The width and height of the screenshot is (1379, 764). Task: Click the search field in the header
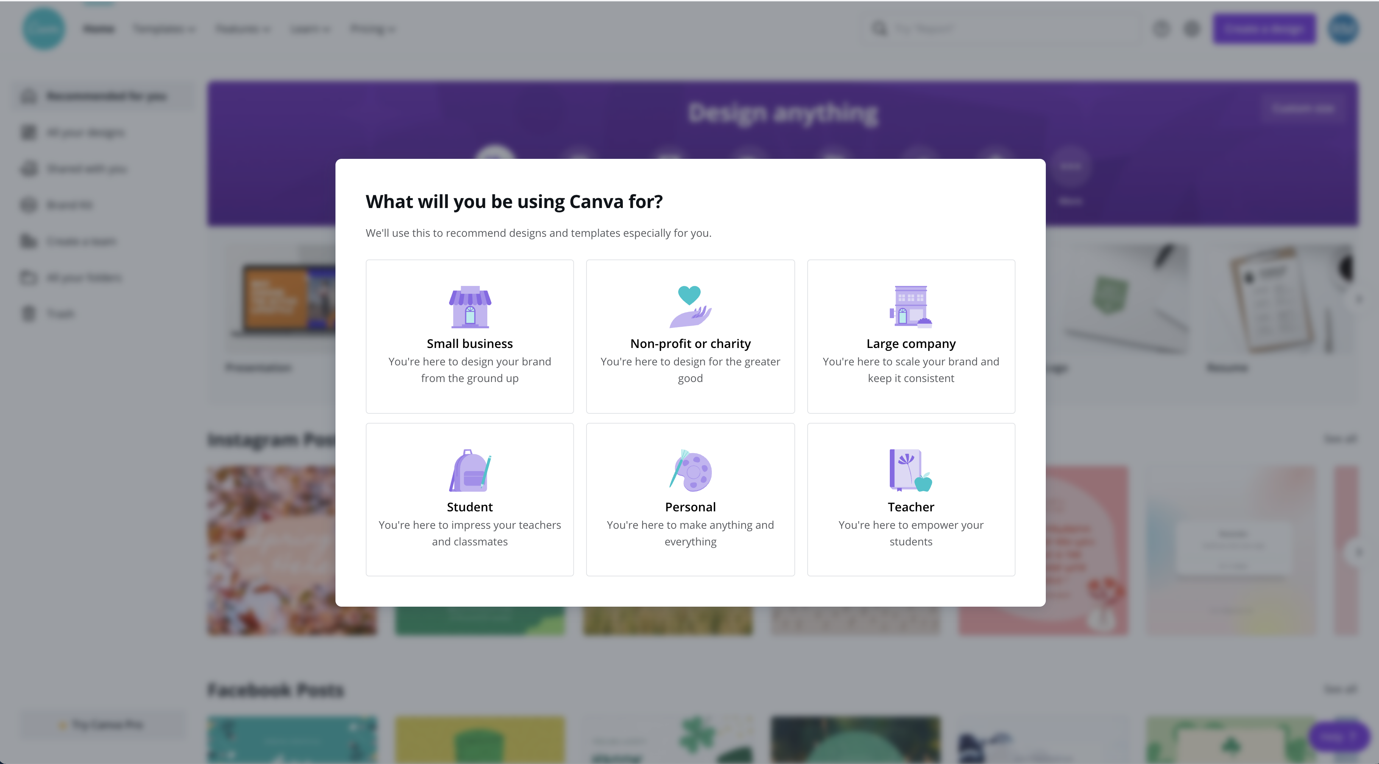[x=1001, y=28]
